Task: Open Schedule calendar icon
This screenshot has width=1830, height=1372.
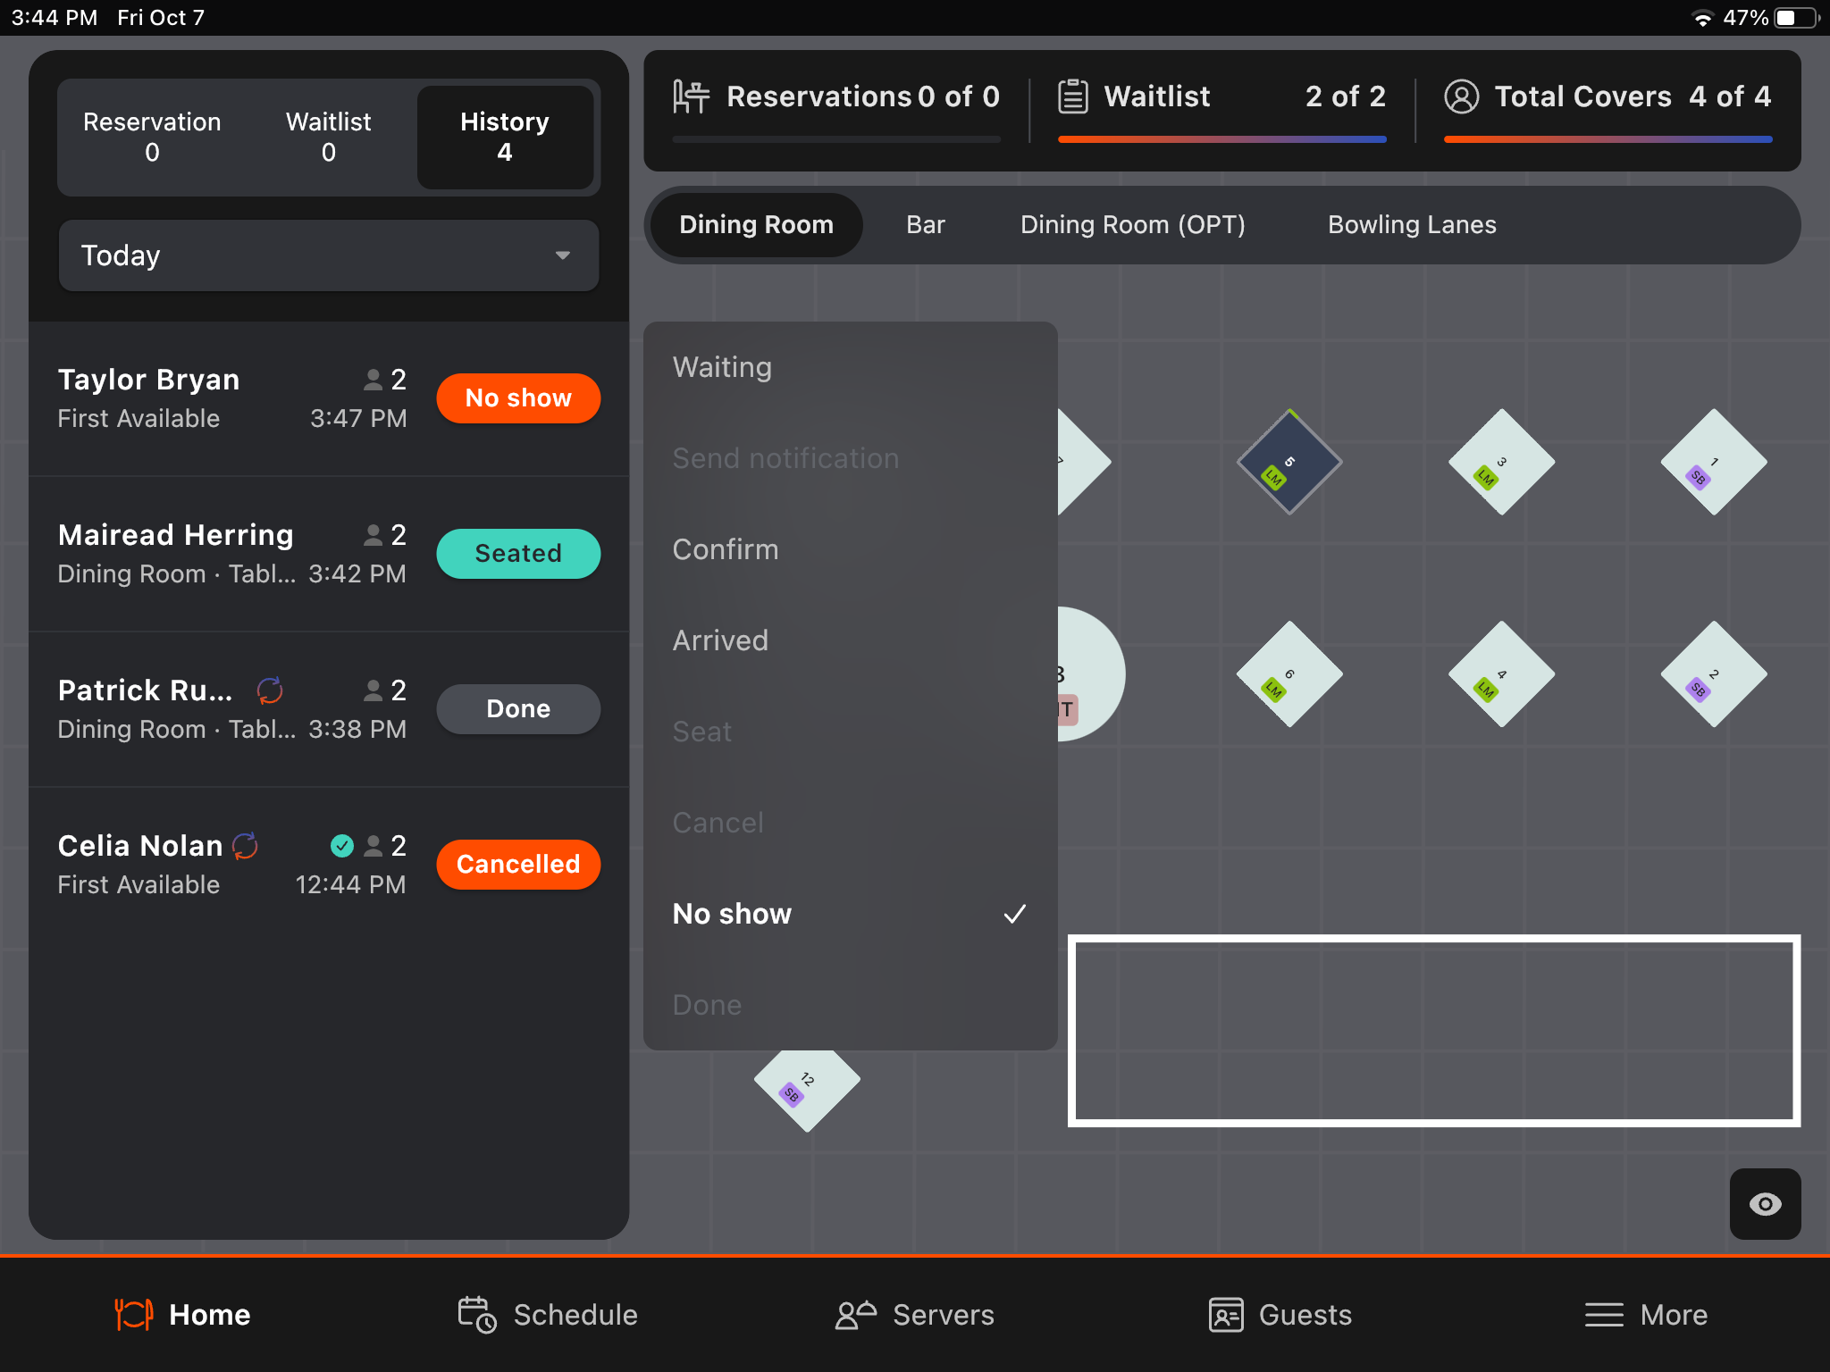Action: [x=476, y=1314]
